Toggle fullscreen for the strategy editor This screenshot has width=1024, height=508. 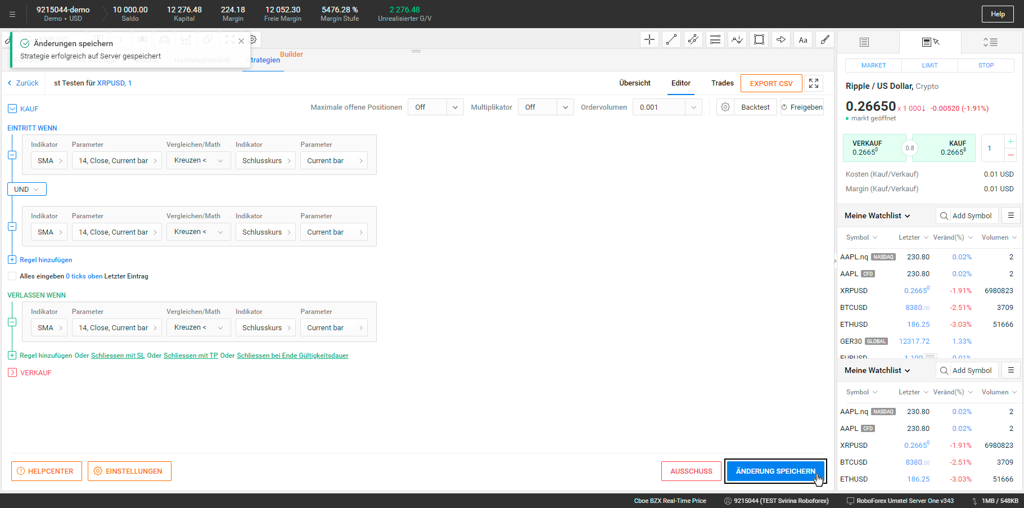point(814,83)
